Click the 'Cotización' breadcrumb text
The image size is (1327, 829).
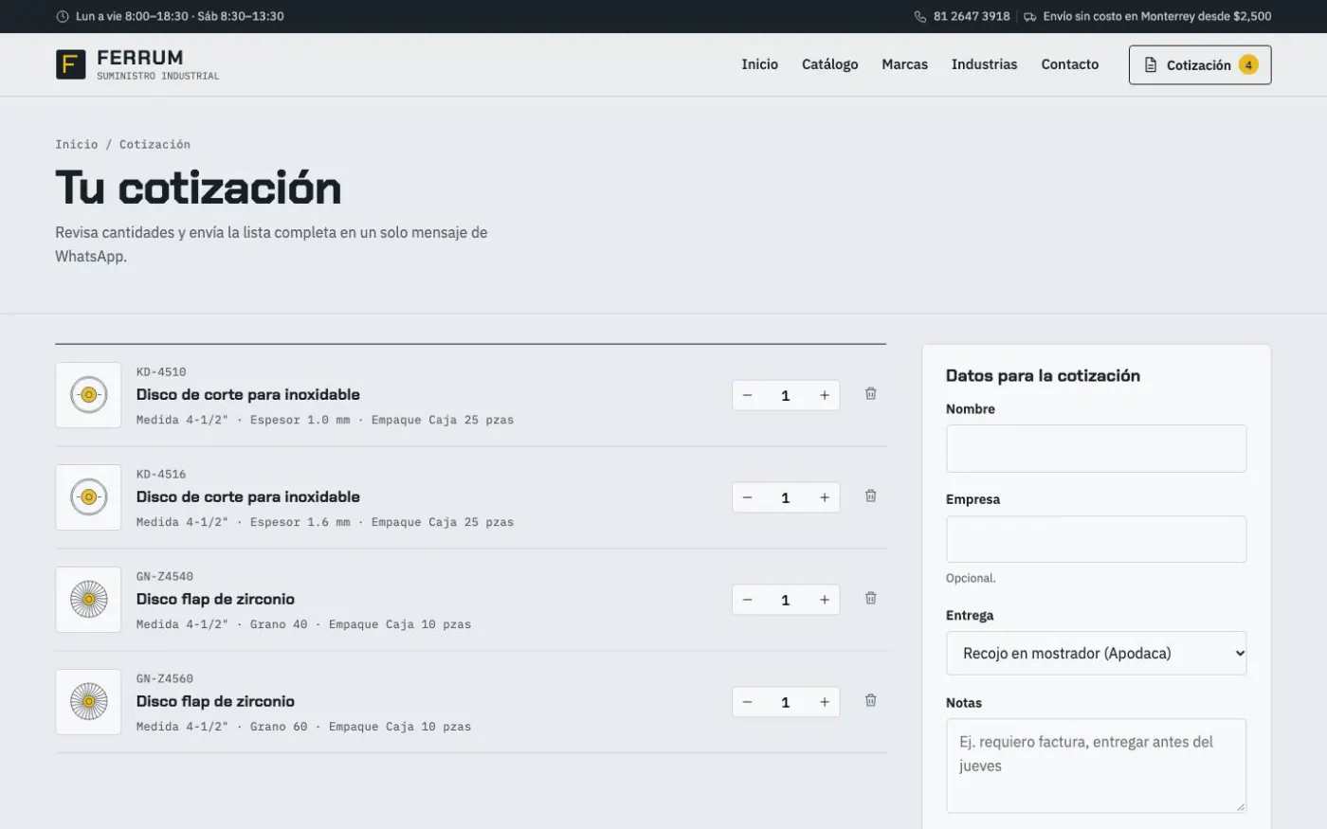pos(155,144)
